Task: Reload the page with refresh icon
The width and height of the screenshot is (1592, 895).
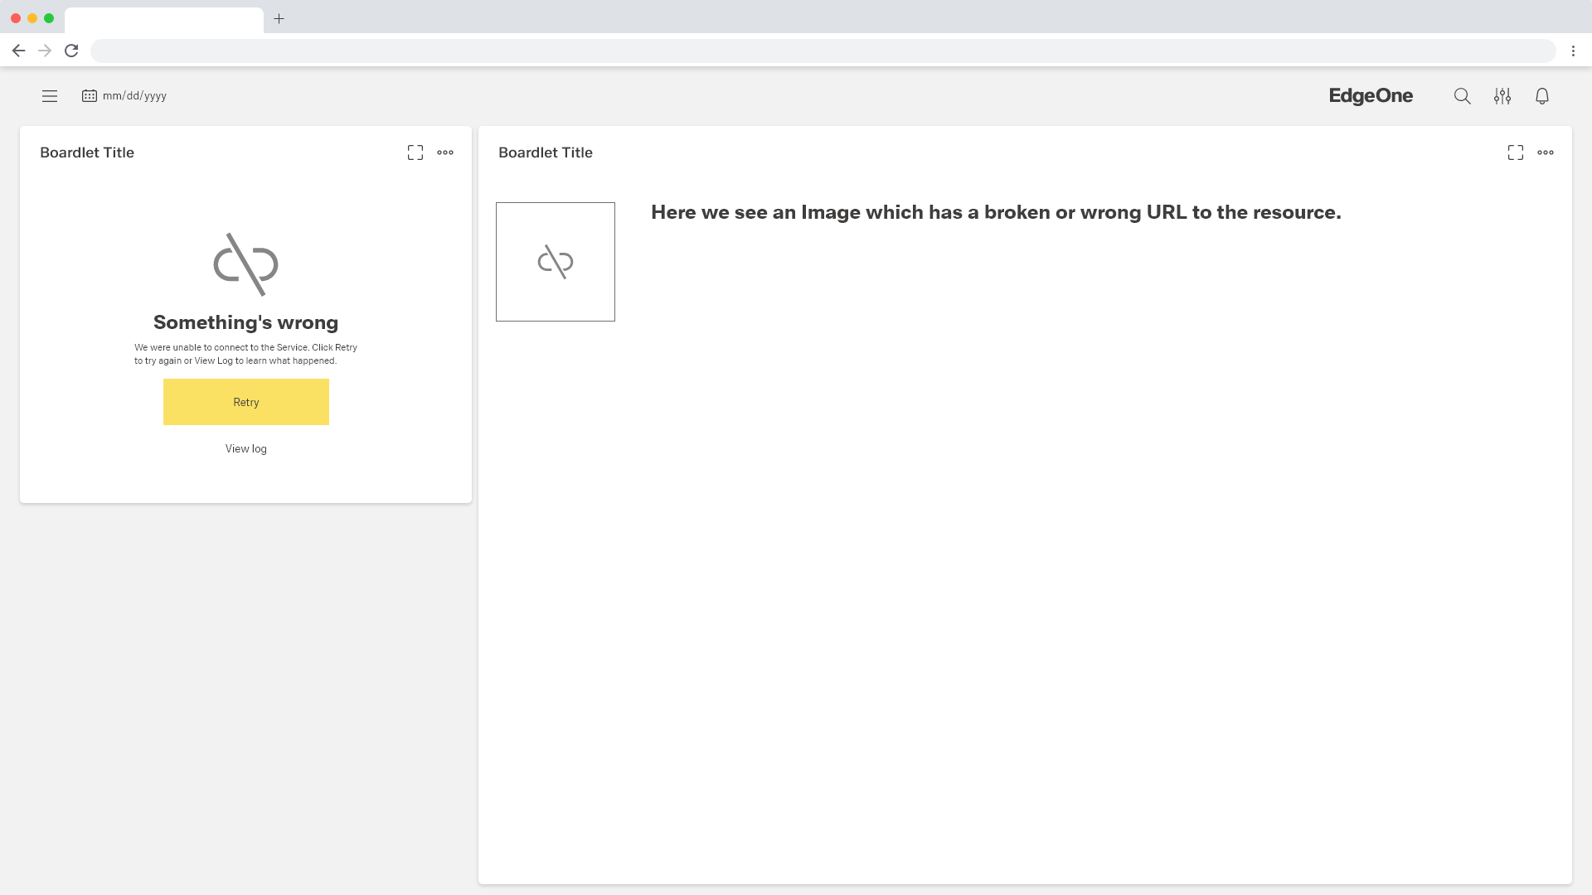Action: pyautogui.click(x=71, y=51)
